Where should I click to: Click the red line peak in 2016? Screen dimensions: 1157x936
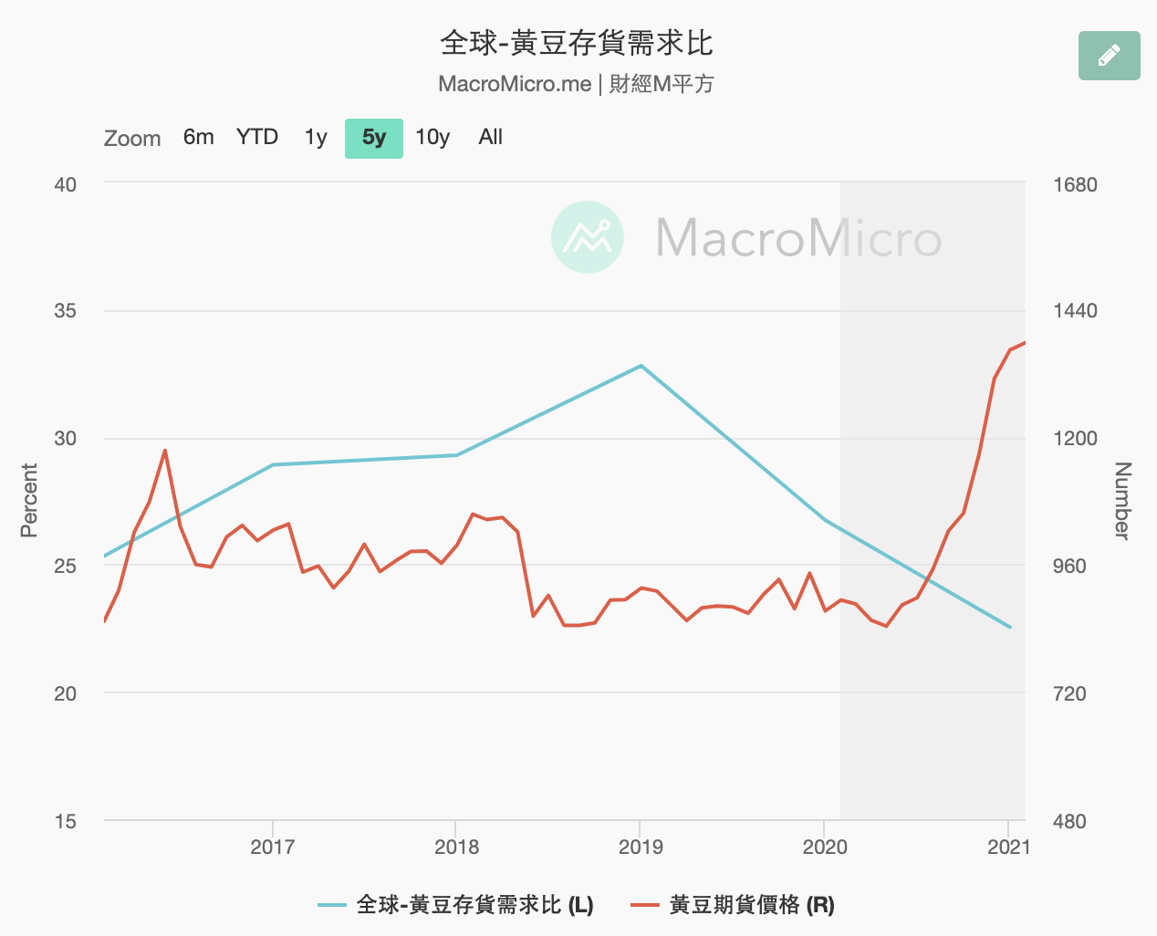coord(165,450)
